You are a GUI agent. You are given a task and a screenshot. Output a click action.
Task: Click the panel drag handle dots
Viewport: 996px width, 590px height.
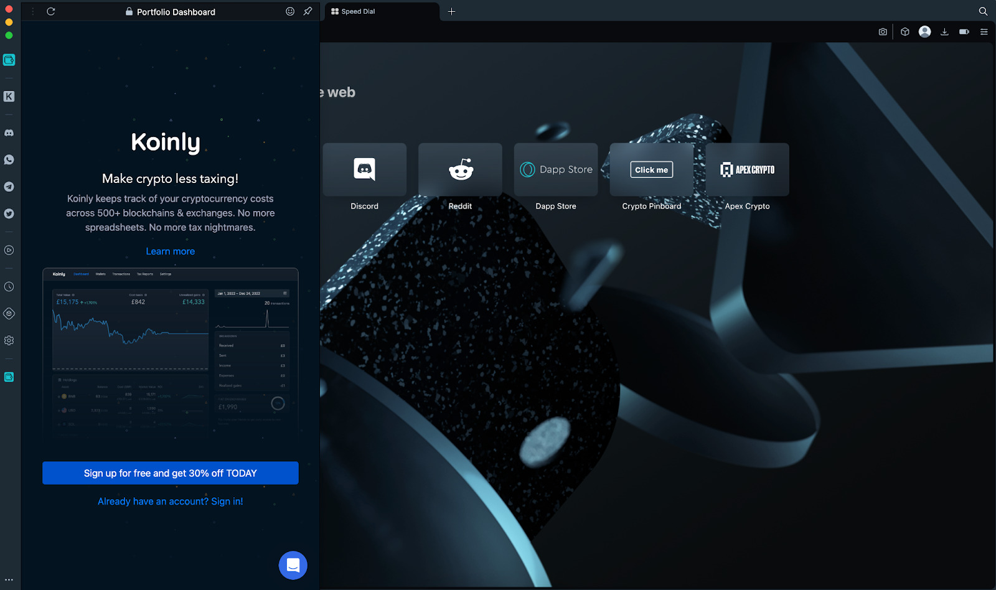point(33,11)
